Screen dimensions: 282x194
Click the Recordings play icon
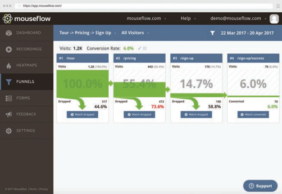pyautogui.click(x=9, y=49)
